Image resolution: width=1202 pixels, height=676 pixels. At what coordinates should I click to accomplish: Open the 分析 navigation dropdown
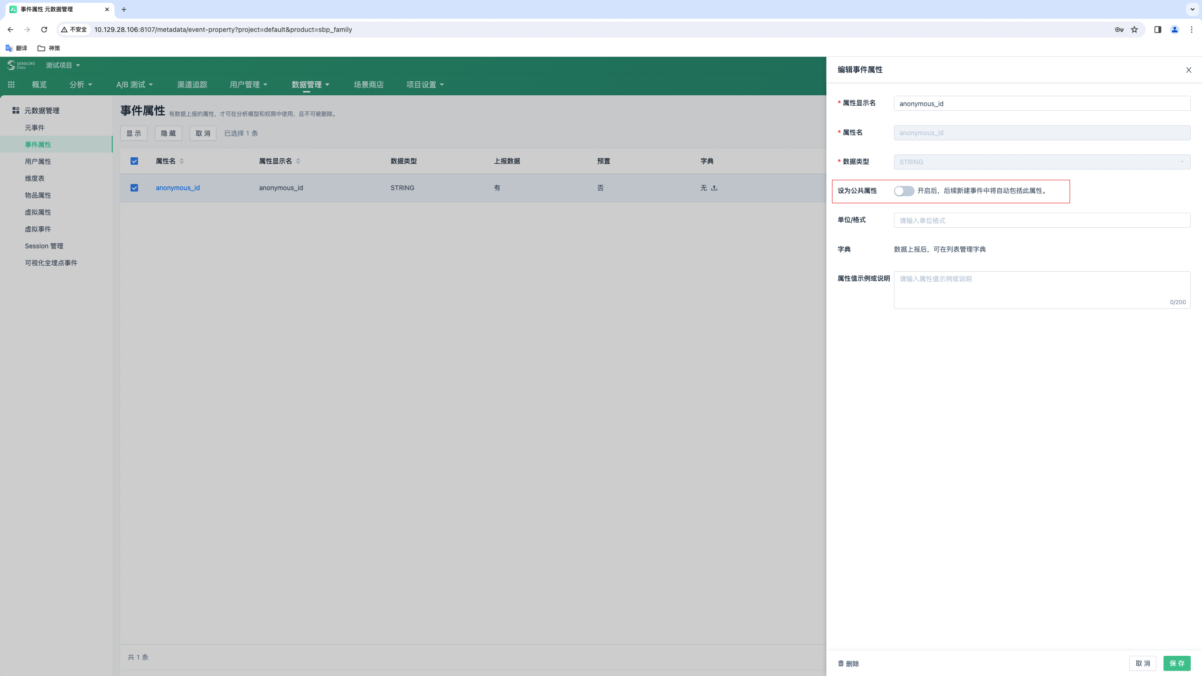tap(80, 84)
